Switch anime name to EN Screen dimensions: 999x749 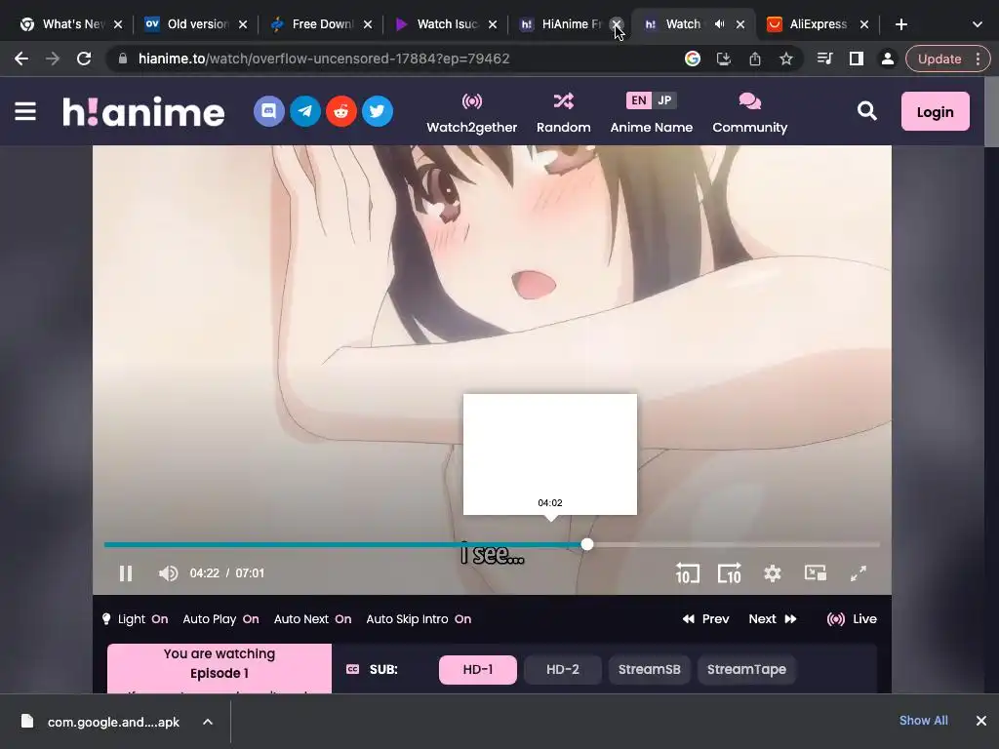click(x=638, y=100)
